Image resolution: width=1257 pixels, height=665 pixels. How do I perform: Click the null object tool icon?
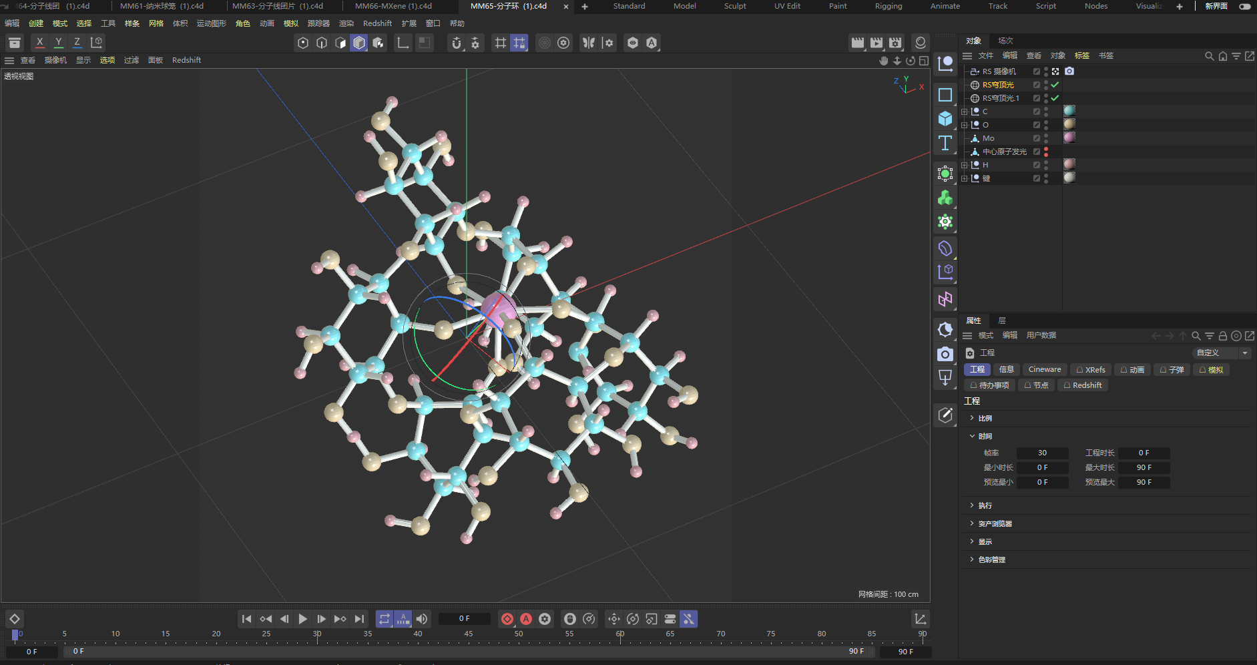pyautogui.click(x=945, y=64)
